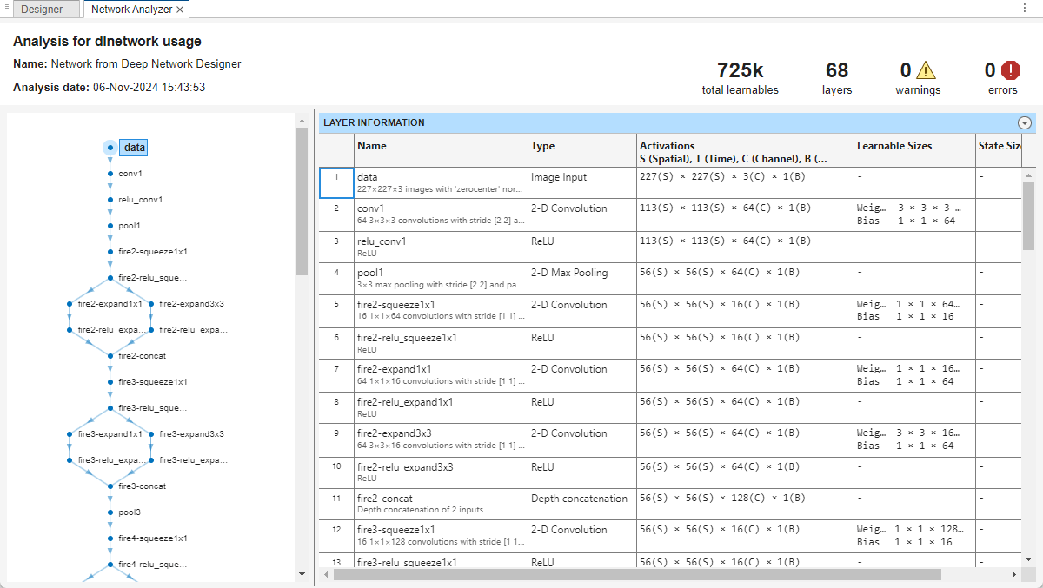
Task: Click the Activations column header
Action: click(x=745, y=149)
